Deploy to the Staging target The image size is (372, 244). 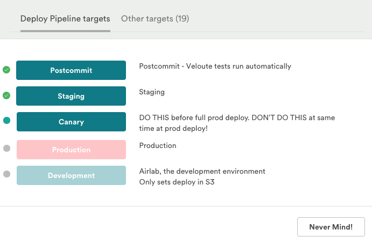71,96
